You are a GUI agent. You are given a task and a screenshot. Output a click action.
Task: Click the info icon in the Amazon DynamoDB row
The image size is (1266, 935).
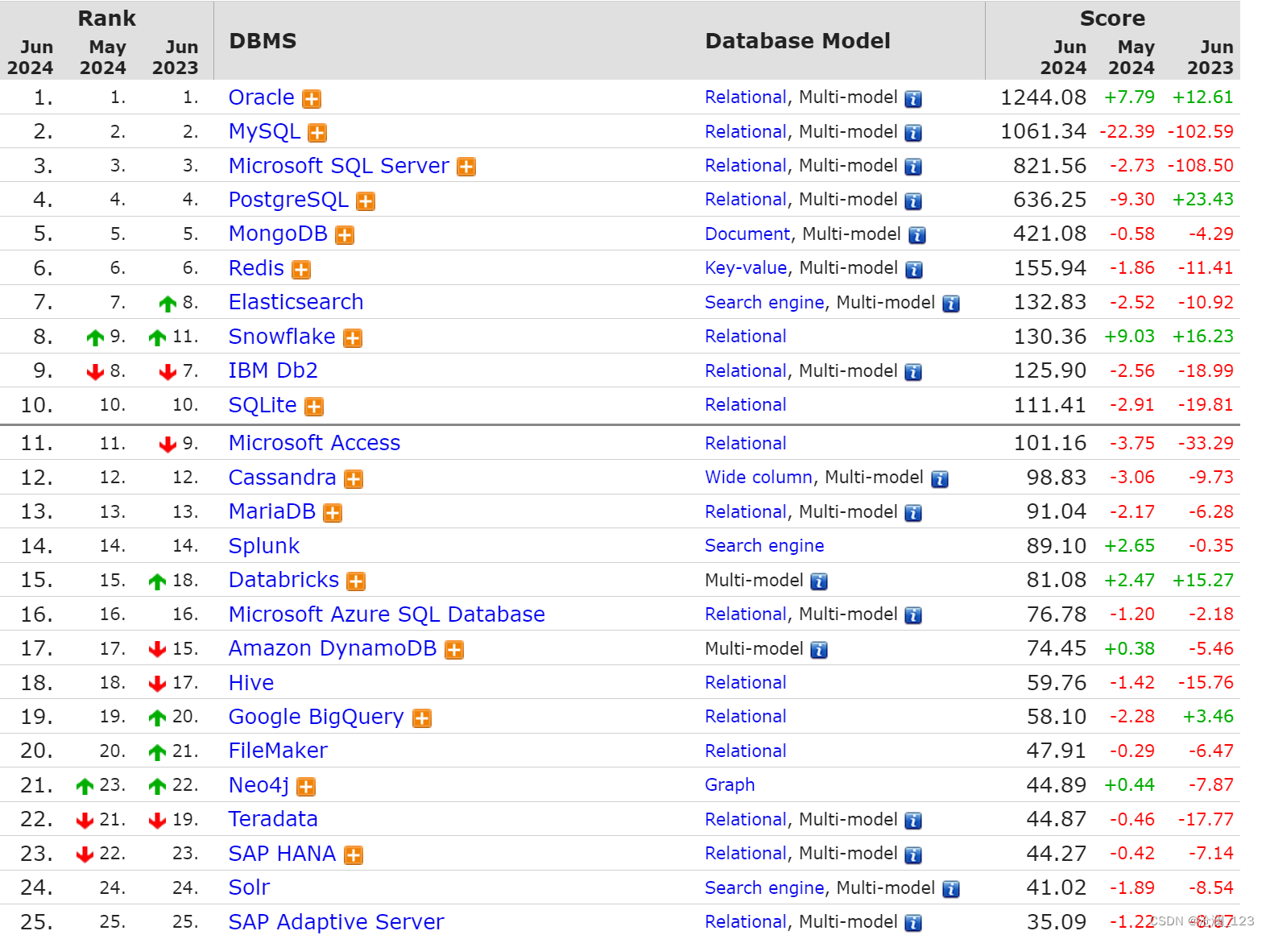tap(819, 650)
